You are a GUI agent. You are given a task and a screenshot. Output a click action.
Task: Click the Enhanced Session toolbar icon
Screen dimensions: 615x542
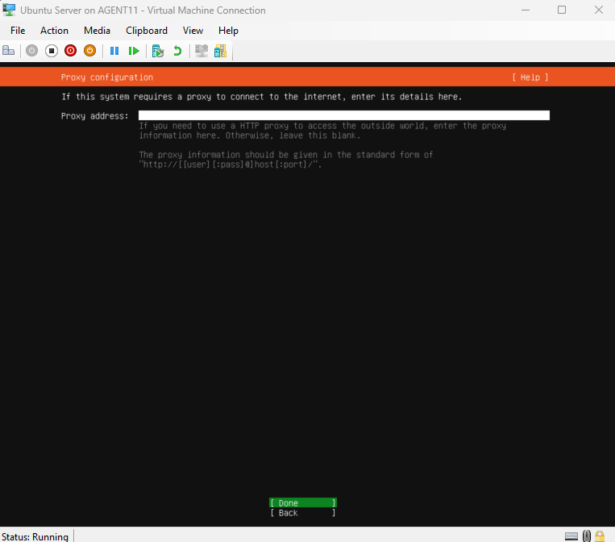pos(202,51)
